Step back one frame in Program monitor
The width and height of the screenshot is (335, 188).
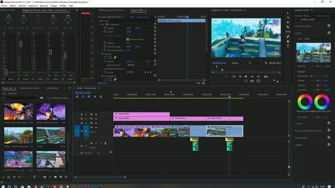[240, 76]
